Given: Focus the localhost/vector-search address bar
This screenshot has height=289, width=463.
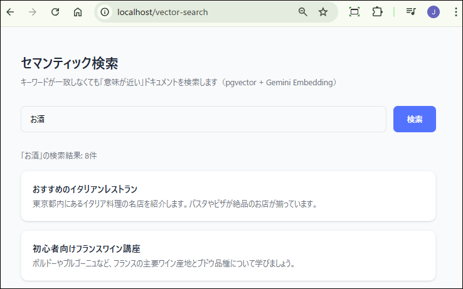Looking at the screenshot, I should (x=201, y=12).
